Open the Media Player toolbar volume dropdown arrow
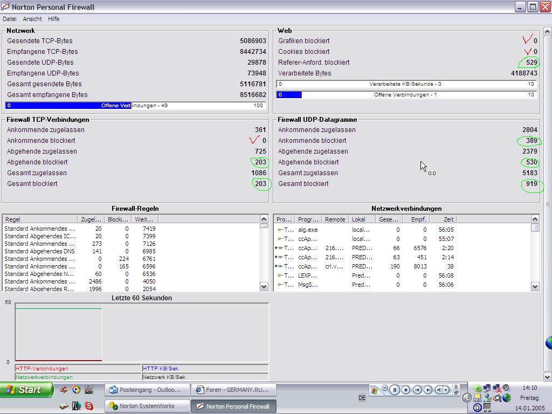 coord(446,390)
